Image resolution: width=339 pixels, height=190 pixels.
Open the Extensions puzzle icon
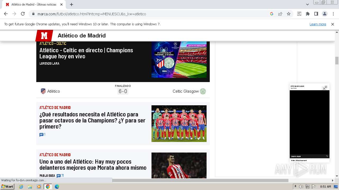pos(308,14)
